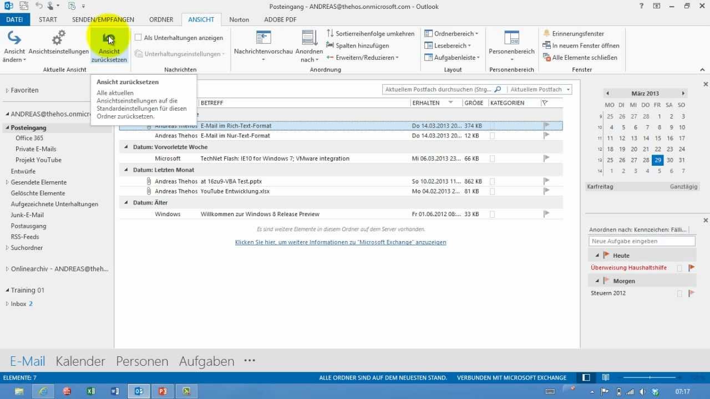
Task: Switch to START ribbon tab
Action: (48, 19)
